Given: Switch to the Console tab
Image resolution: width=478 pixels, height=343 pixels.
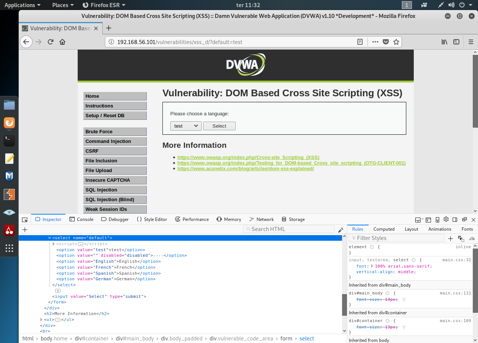Looking at the screenshot, I should tap(81, 219).
